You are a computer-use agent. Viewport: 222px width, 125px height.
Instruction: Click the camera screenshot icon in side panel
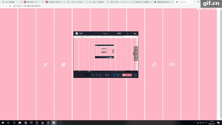tap(136, 59)
